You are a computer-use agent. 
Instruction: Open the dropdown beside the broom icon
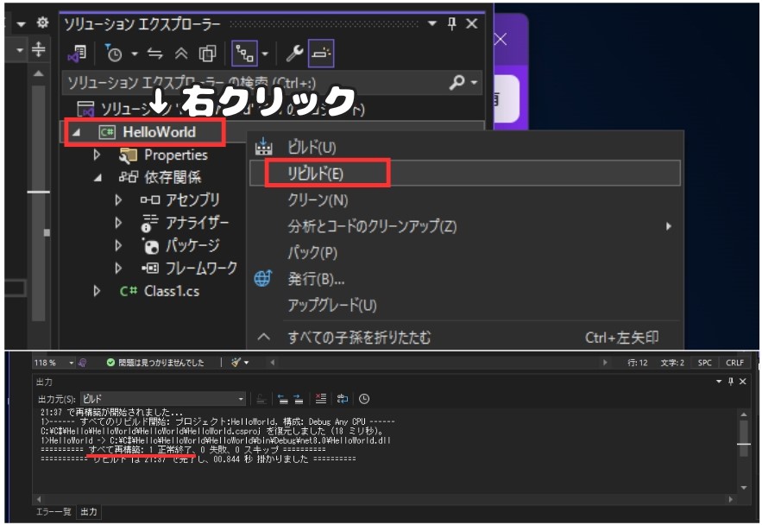click(x=247, y=363)
